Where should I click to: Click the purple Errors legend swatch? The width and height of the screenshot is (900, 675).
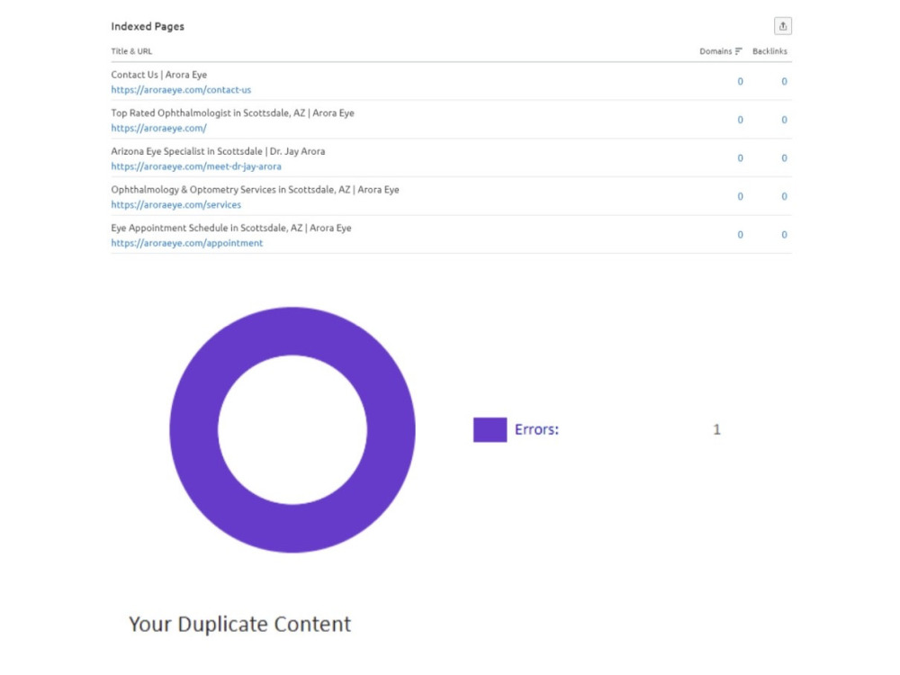coord(490,429)
